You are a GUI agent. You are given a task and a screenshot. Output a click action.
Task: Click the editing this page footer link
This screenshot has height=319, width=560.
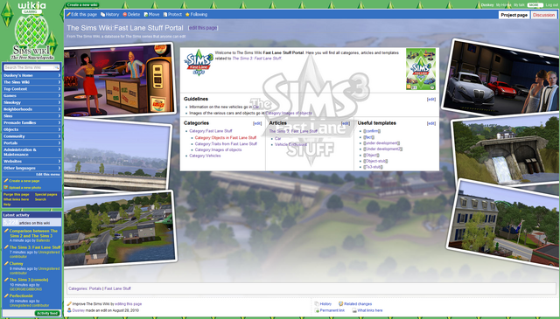coord(129,304)
